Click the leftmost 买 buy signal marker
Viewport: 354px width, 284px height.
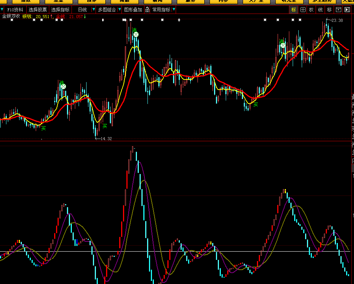click(x=43, y=128)
